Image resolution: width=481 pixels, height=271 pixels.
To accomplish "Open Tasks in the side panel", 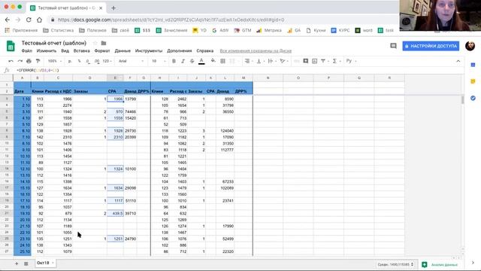I will pyautogui.click(x=473, y=98).
